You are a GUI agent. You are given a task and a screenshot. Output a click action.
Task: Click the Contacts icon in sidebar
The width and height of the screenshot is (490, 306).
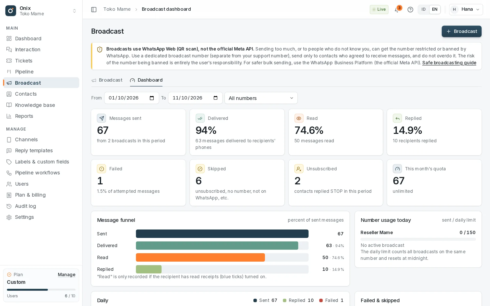[x=9, y=94]
